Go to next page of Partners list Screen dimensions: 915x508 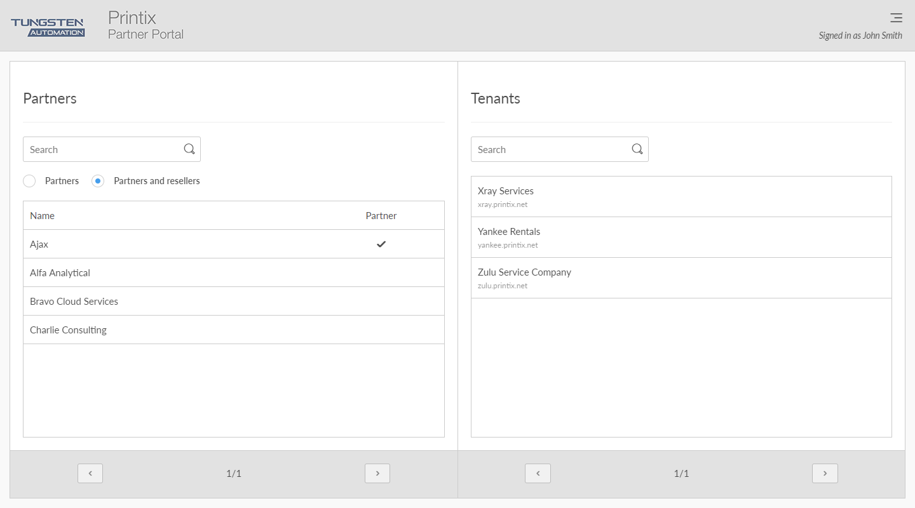pos(377,473)
